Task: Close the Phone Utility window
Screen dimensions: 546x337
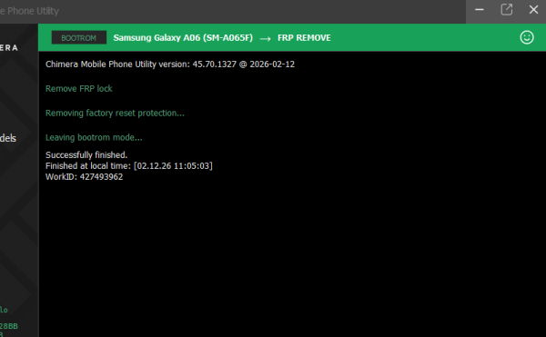Action: tap(533, 10)
